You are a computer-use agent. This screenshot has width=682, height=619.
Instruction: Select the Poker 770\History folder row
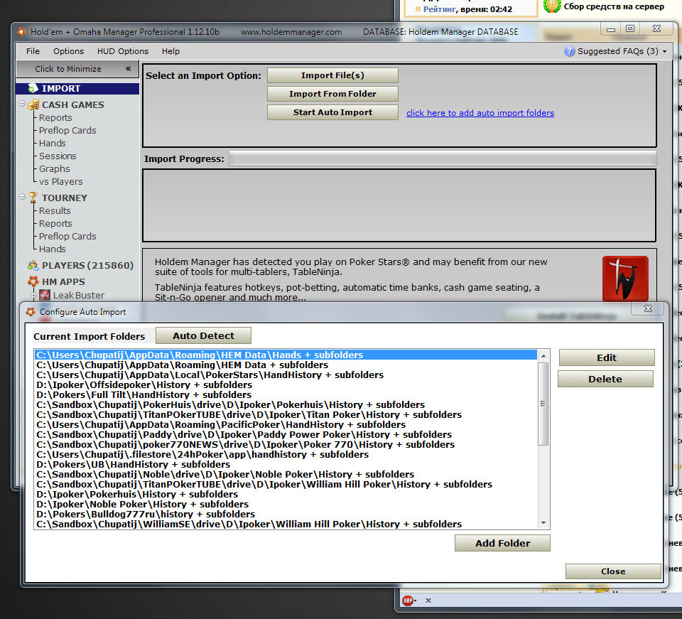286,445
